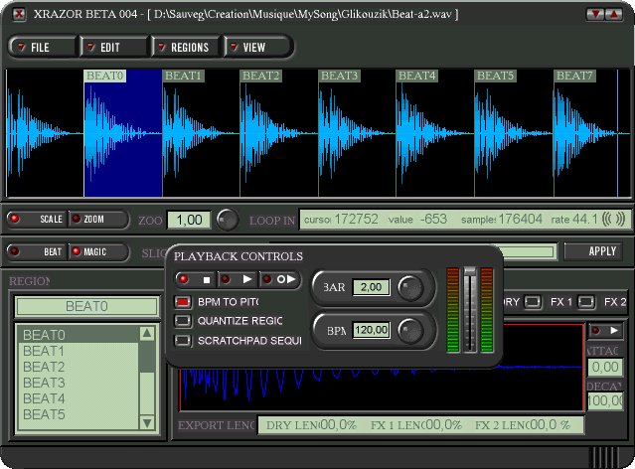Toggle the SCALE mode button
Viewport: 635px width, 469px height.
[37, 220]
